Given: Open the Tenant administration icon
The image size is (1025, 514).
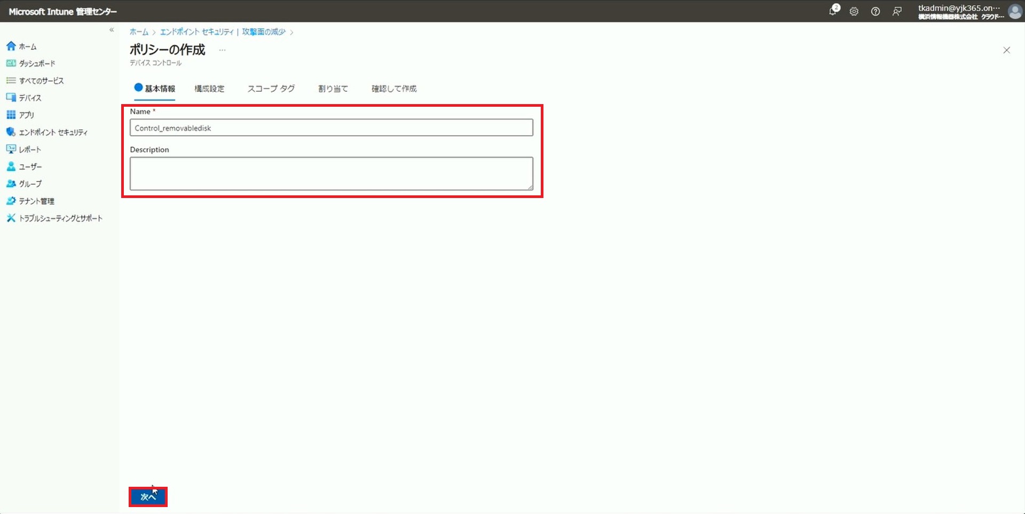Looking at the screenshot, I should [x=11, y=201].
